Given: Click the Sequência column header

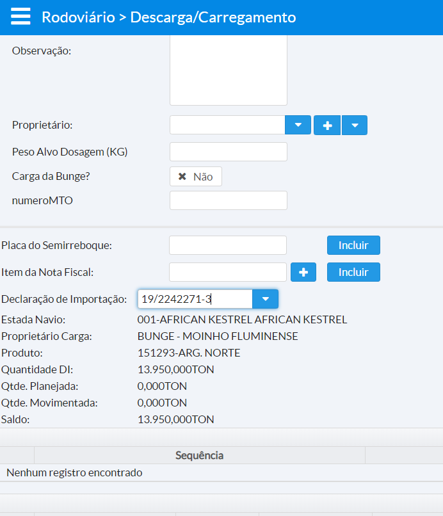Looking at the screenshot, I should 199,455.
